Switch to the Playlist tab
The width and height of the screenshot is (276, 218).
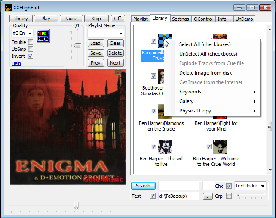coord(140,19)
